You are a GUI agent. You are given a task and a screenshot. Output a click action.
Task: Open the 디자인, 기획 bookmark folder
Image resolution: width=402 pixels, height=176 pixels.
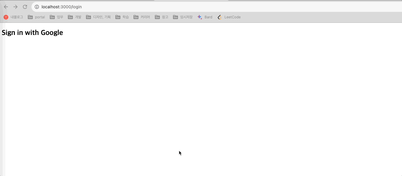(98, 17)
